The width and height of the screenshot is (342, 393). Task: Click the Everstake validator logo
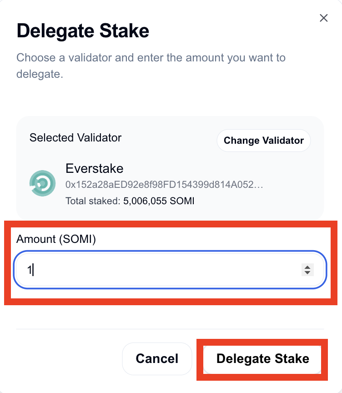(42, 183)
